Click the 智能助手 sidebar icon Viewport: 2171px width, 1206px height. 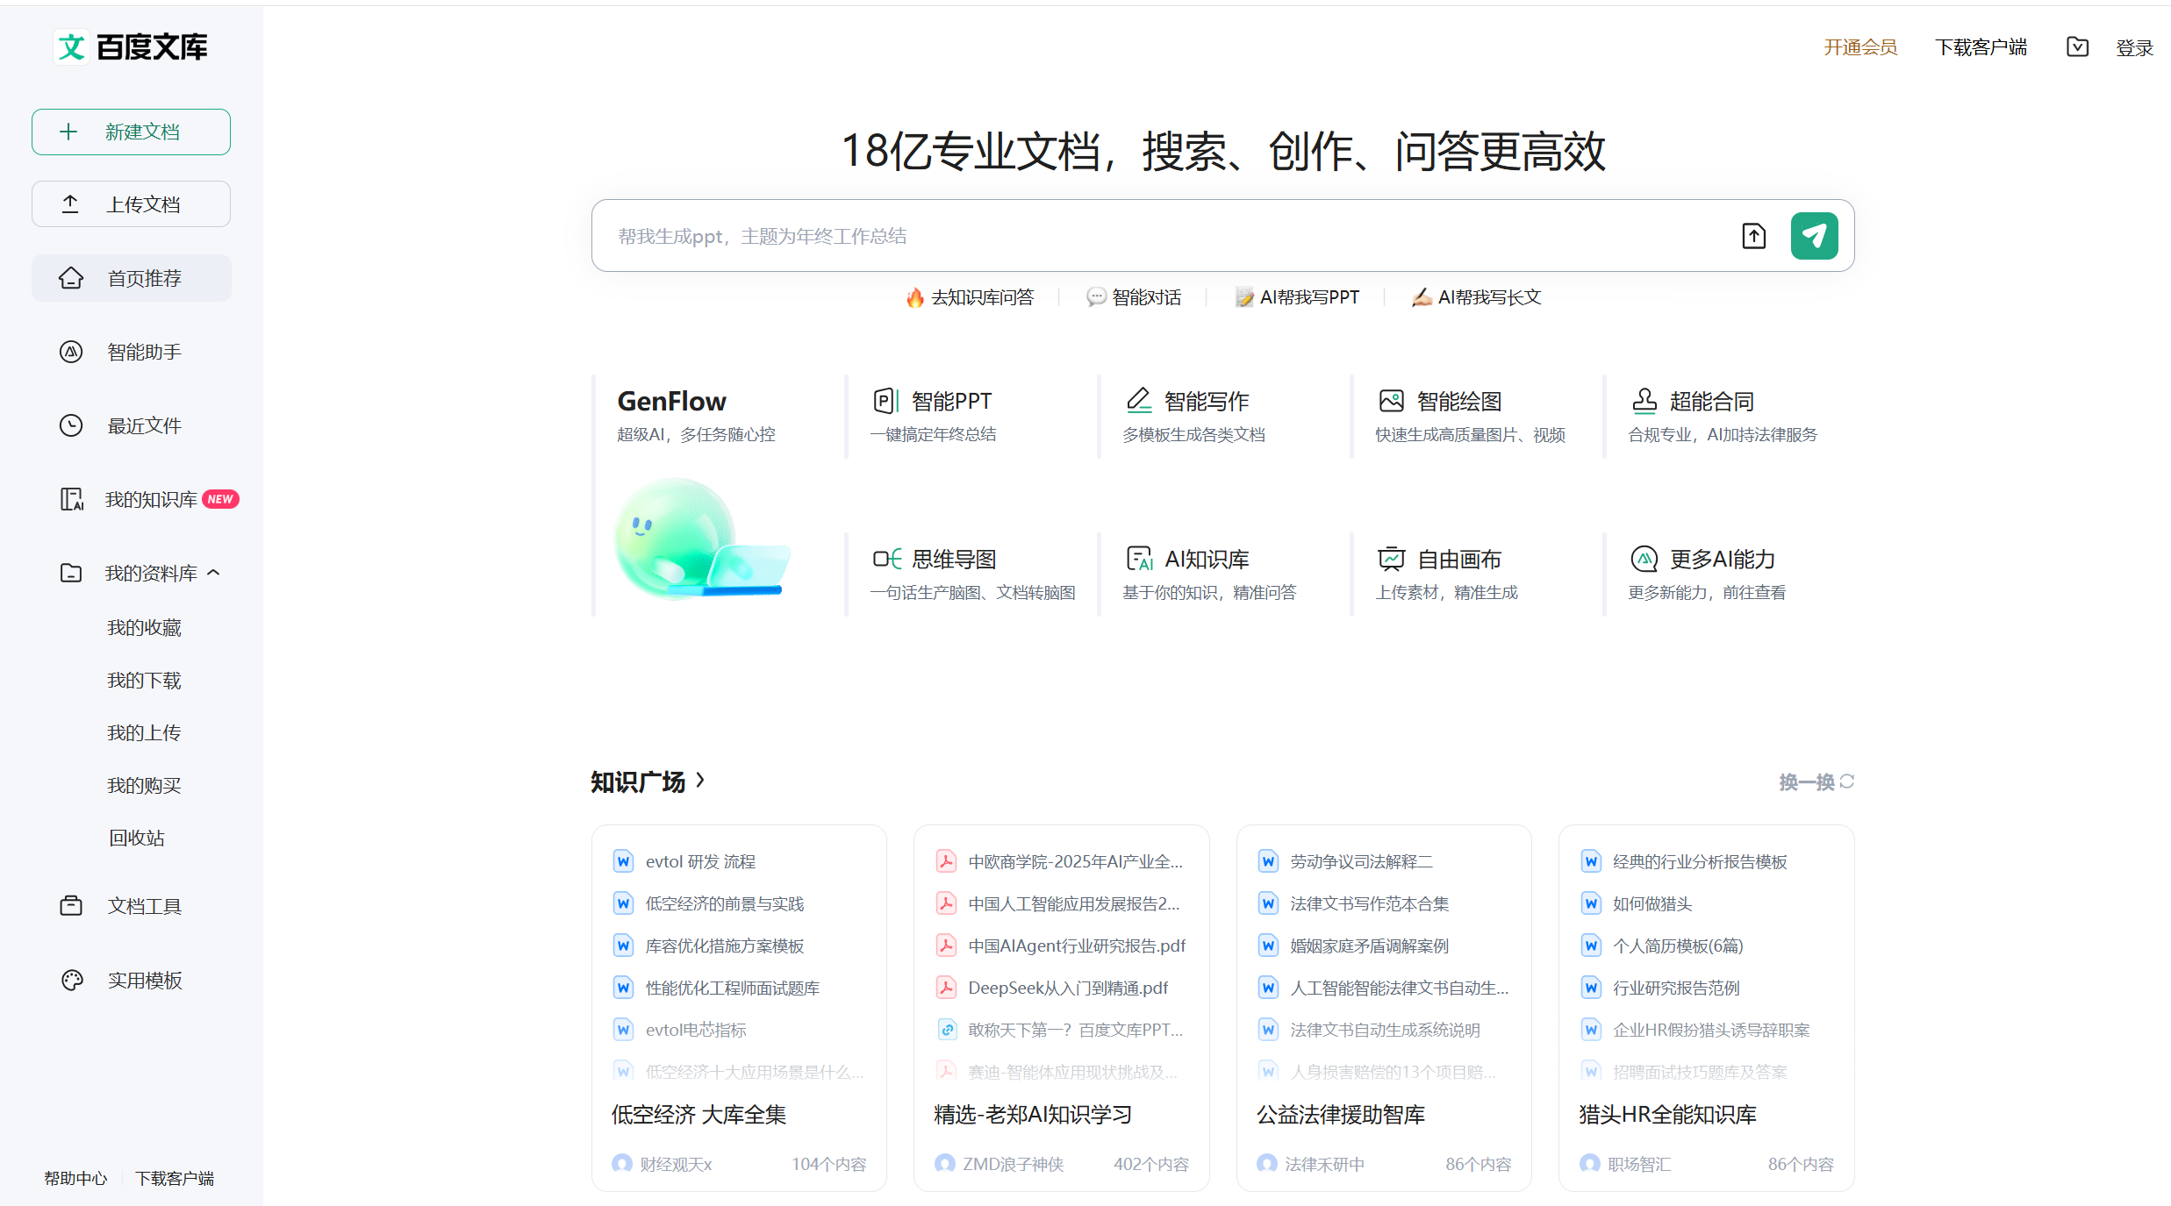click(x=71, y=352)
